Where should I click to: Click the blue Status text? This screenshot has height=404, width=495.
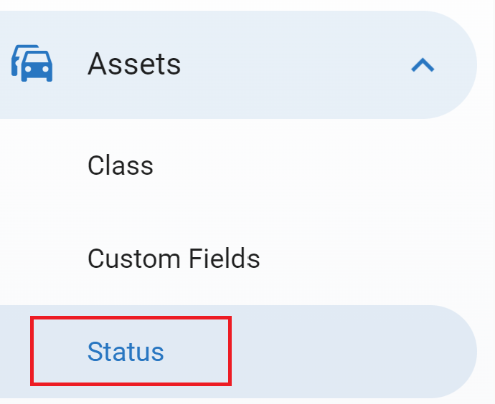[126, 352]
